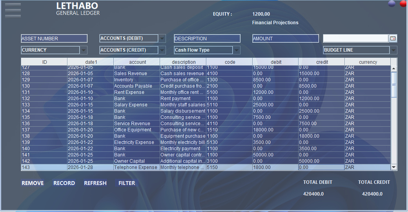This screenshot has height=212, width=408.
Task: Click the credit value 50000.00
Action: pos(322,161)
